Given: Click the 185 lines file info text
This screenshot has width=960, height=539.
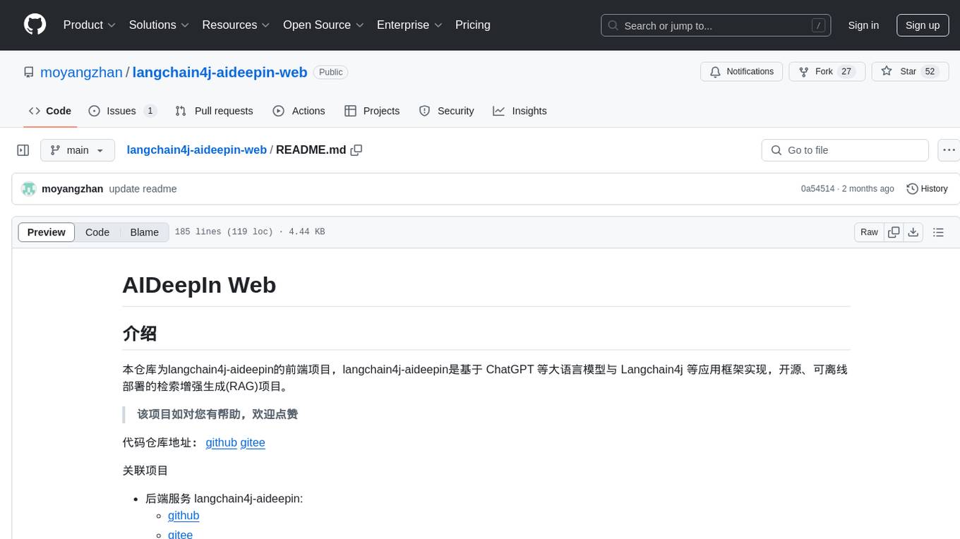Looking at the screenshot, I should coord(250,232).
